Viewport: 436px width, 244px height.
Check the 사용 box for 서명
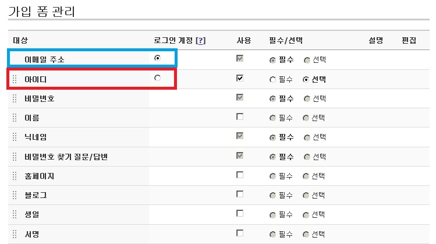click(x=240, y=233)
